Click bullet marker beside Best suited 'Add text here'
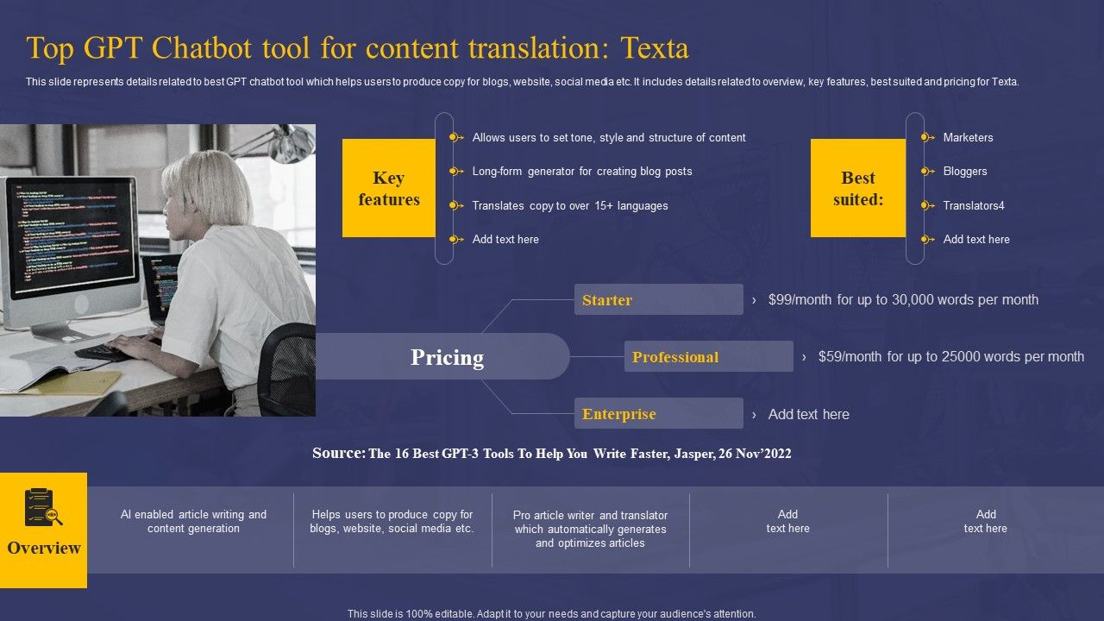The image size is (1104, 621). pyautogui.click(x=927, y=239)
